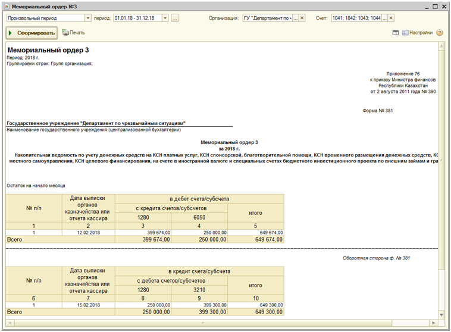Click the Счет accounts input field
This screenshot has height=332, width=451.
click(x=355, y=18)
